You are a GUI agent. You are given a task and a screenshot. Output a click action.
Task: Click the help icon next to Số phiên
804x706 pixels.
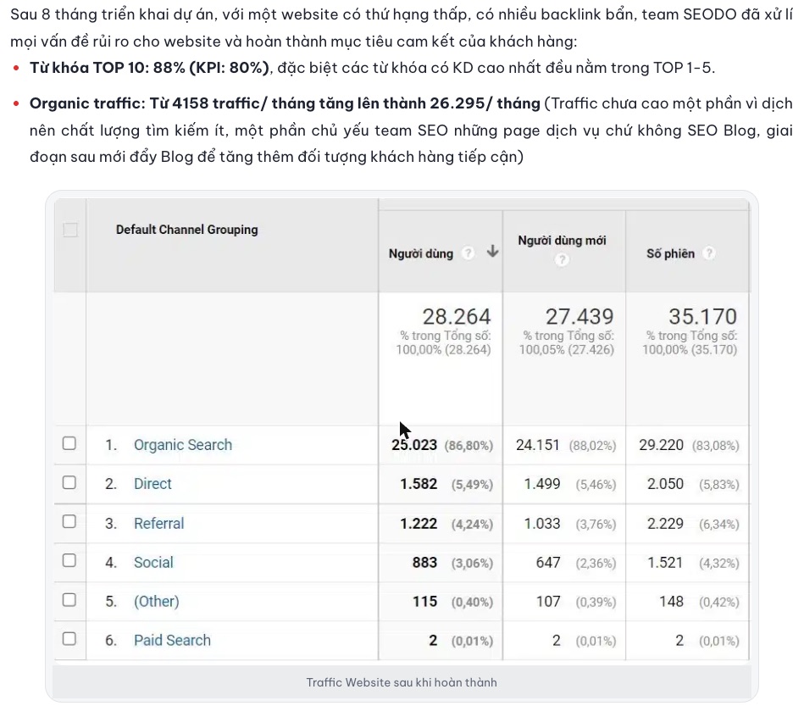[x=709, y=253]
